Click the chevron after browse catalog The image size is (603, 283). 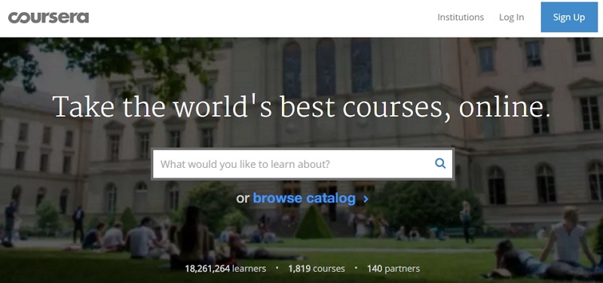pyautogui.click(x=366, y=199)
